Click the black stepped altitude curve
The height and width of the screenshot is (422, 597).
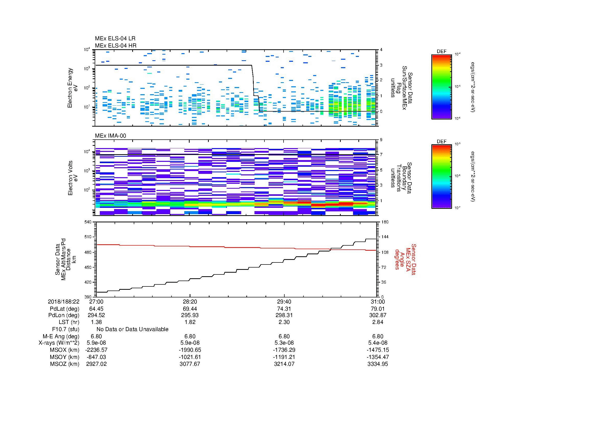(x=236, y=272)
